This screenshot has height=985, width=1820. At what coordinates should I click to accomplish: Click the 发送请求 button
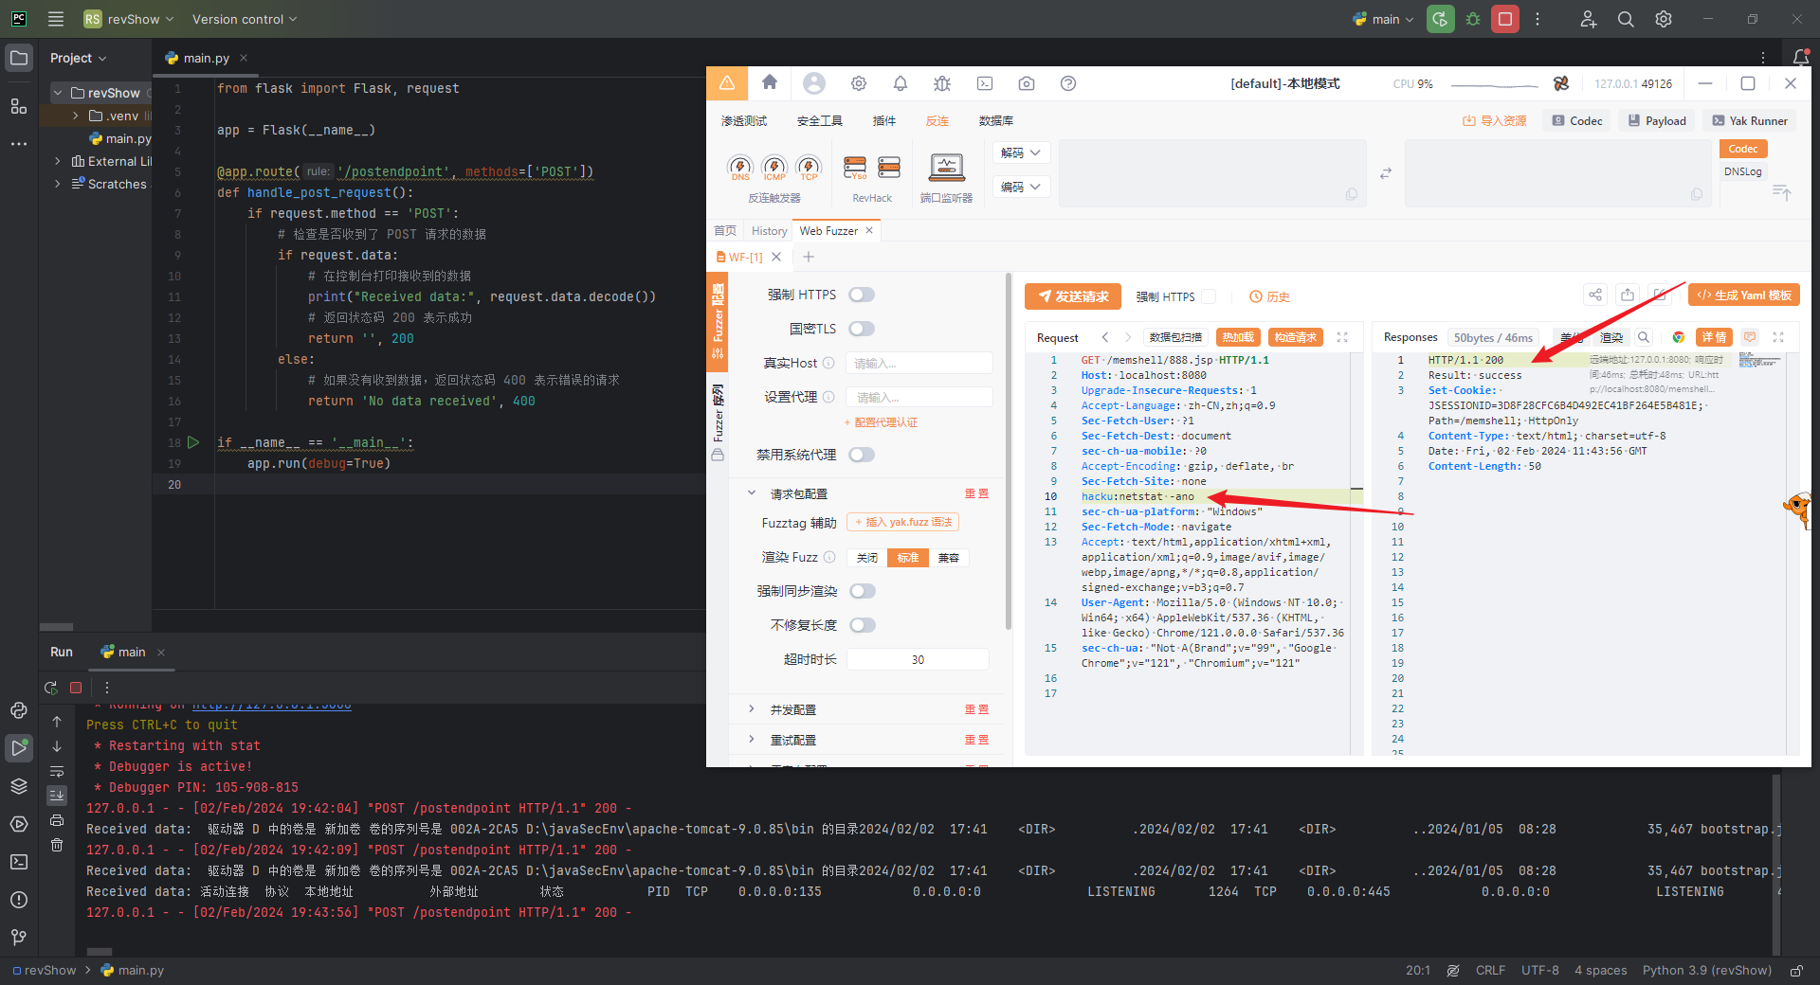coord(1073,296)
